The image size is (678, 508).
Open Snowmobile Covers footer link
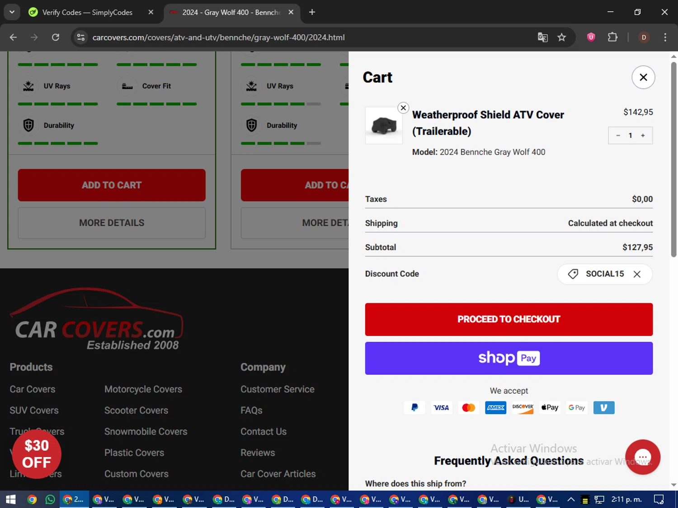(146, 432)
